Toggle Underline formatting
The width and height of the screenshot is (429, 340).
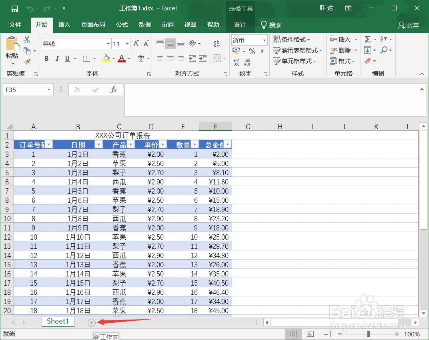point(67,58)
